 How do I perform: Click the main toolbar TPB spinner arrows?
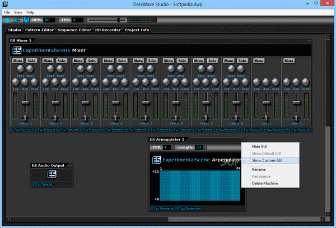point(86,20)
